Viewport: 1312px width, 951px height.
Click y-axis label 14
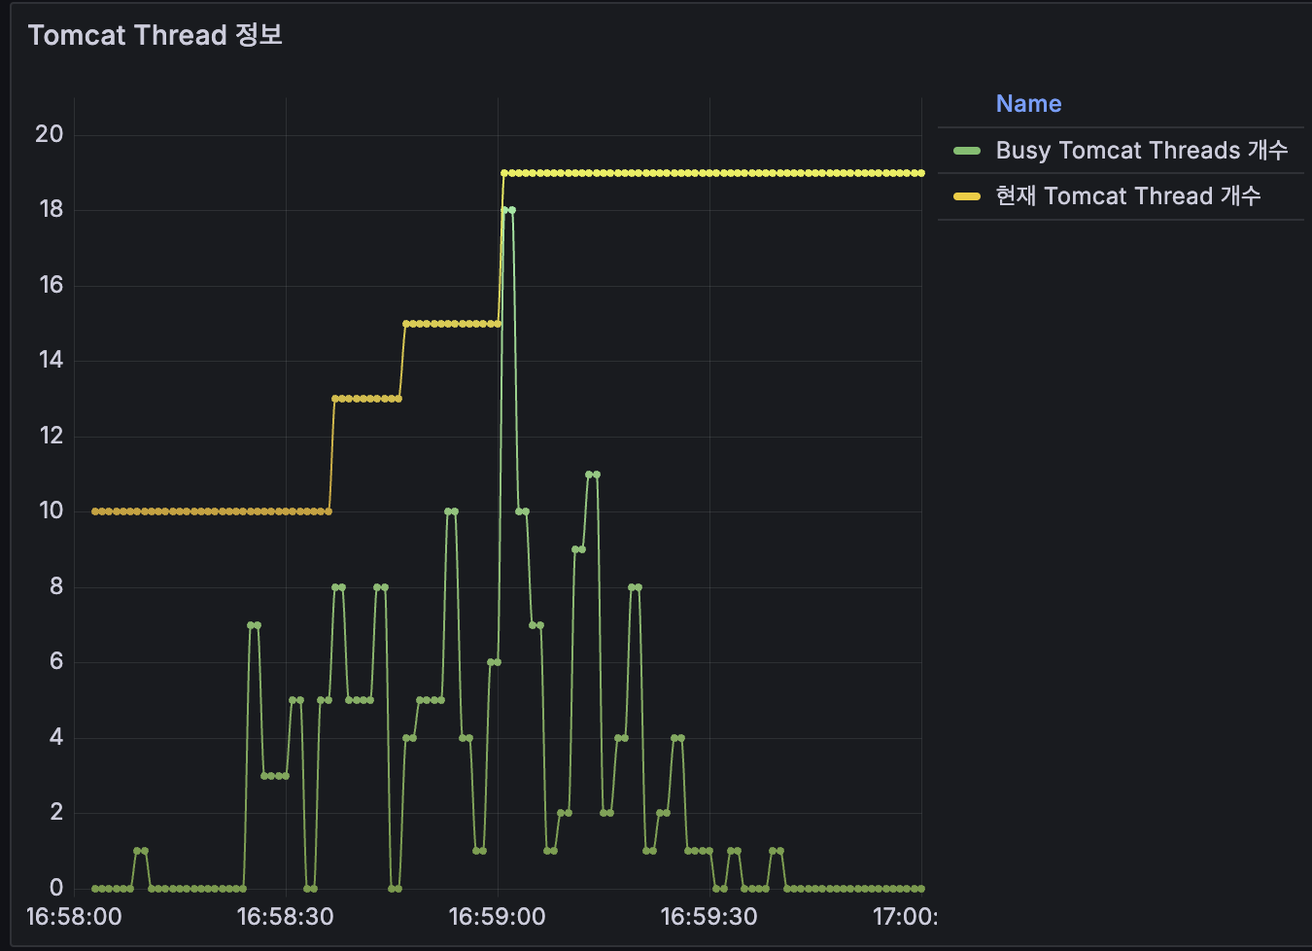coord(51,360)
